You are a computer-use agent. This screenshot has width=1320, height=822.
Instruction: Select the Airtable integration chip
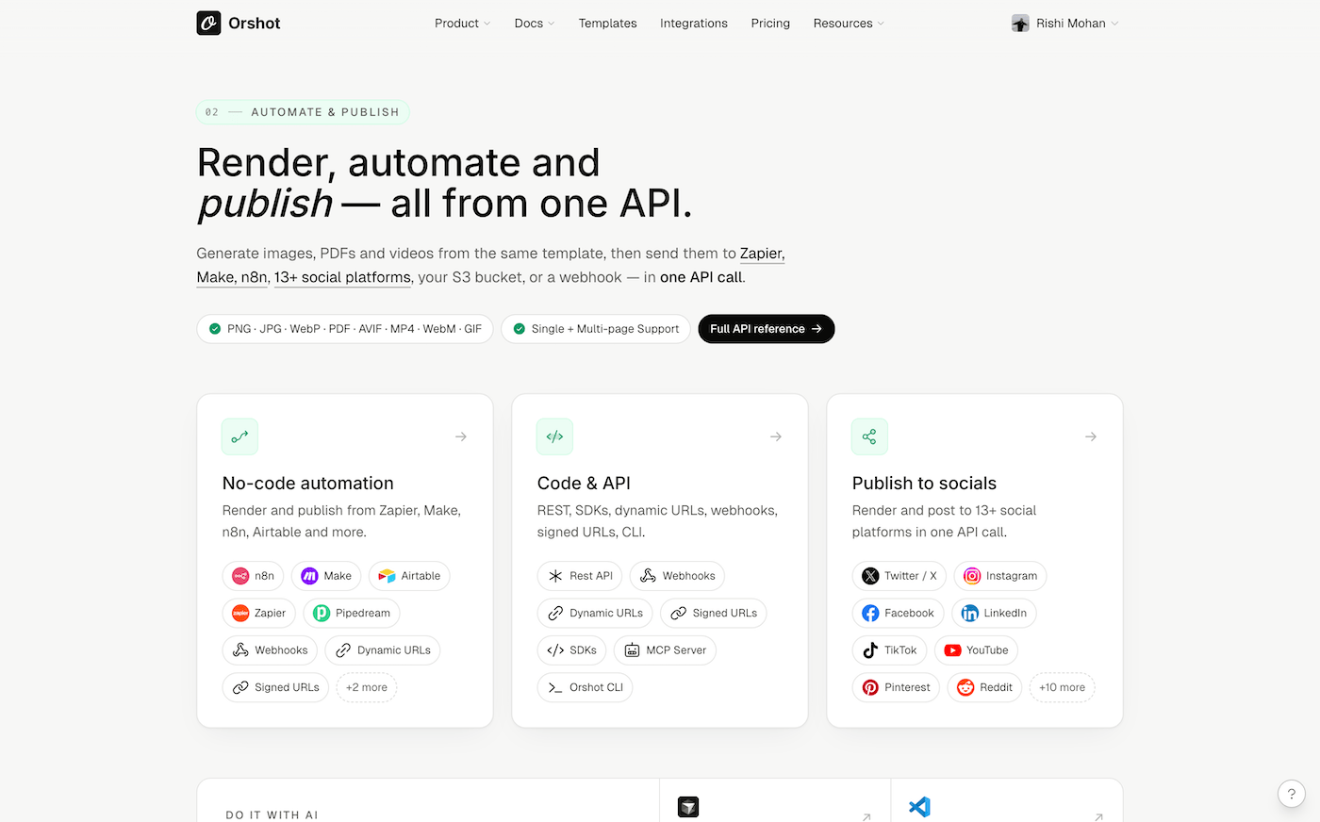[409, 576]
